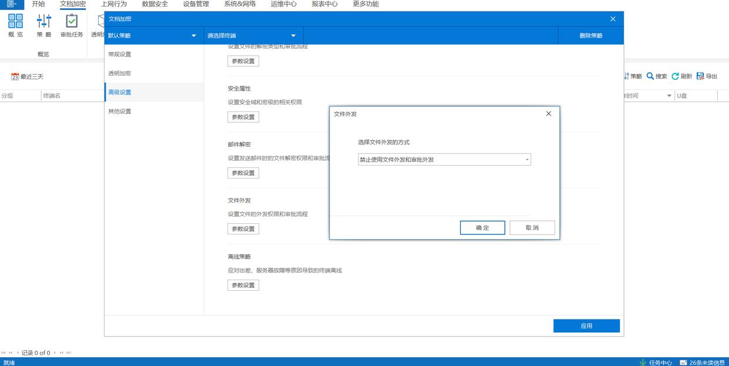Click the 删除策略 button
Image resolution: width=729 pixels, height=366 pixels.
pos(590,36)
